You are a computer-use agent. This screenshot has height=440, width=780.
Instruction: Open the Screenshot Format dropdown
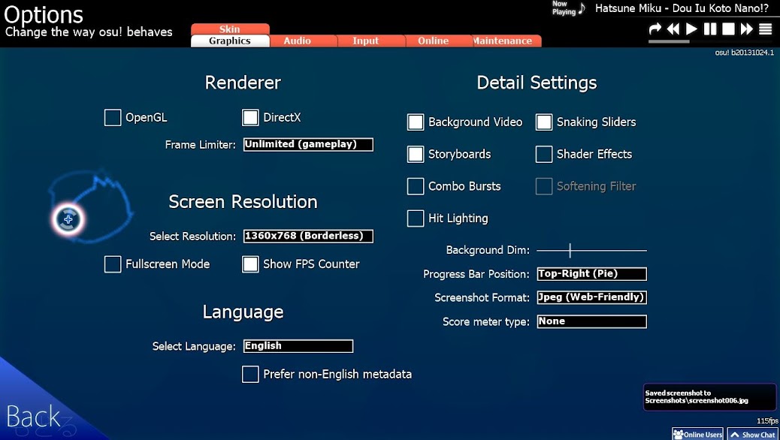pyautogui.click(x=592, y=297)
